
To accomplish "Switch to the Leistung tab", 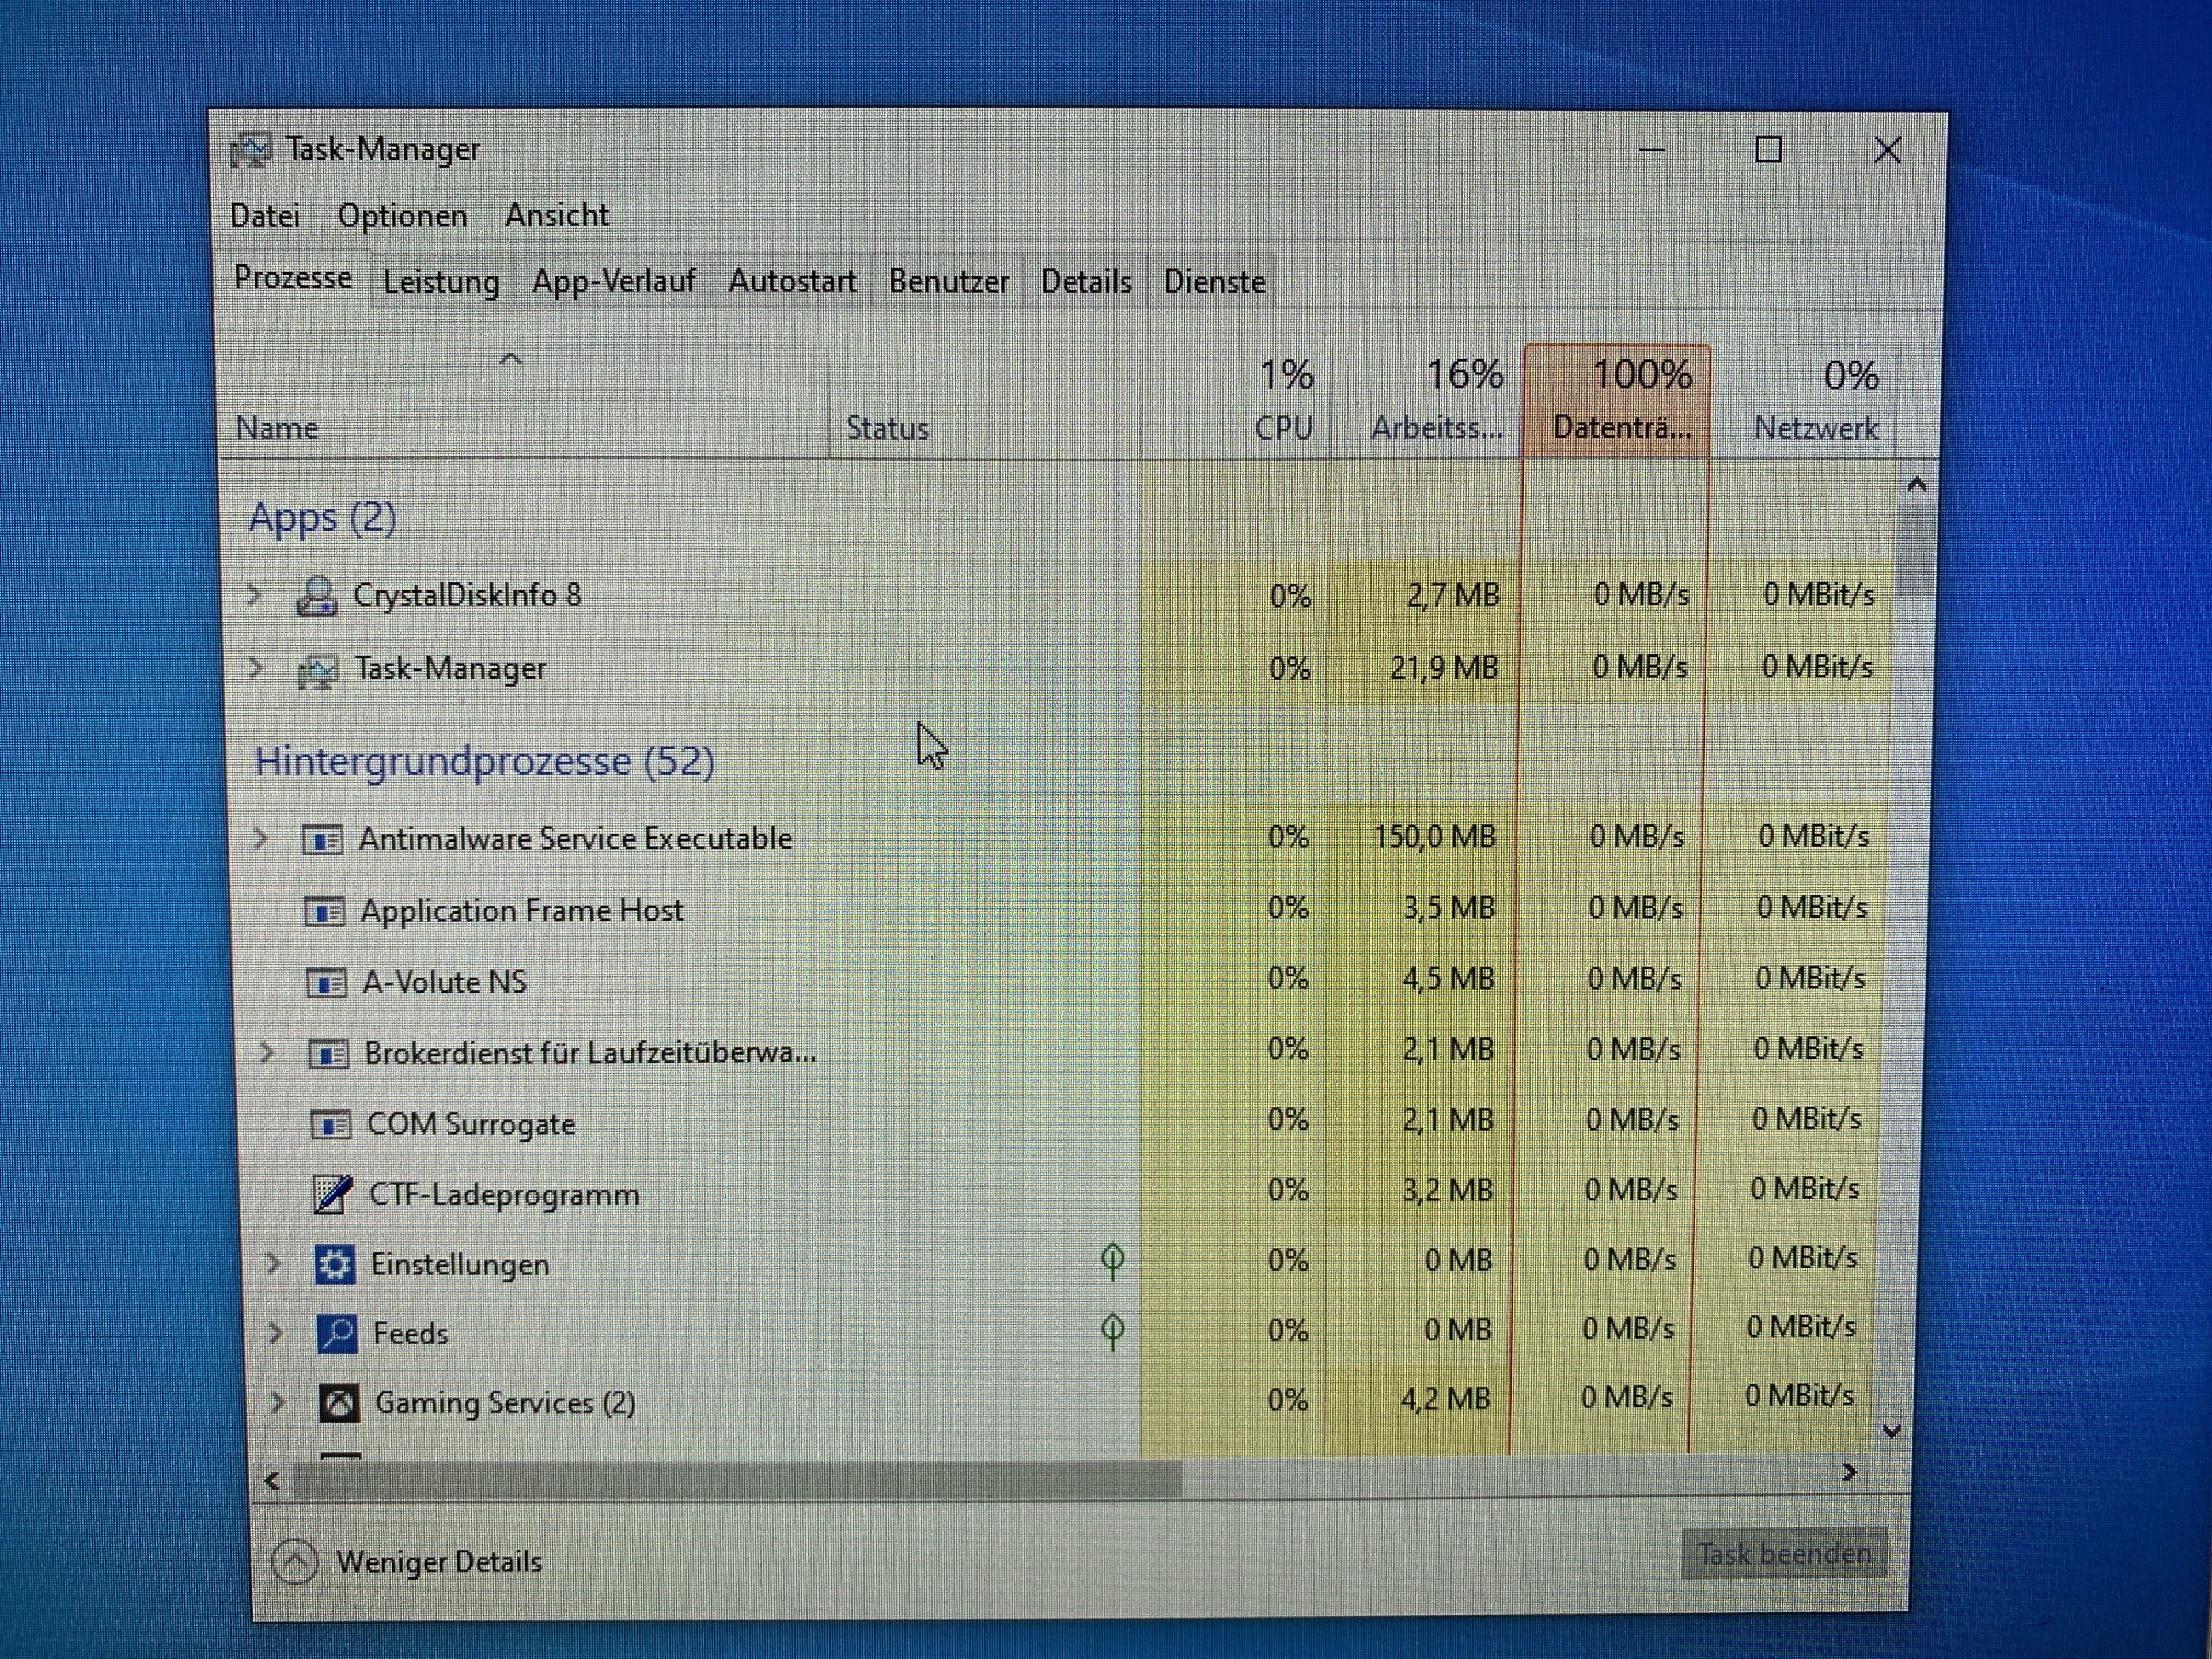I will point(441,282).
